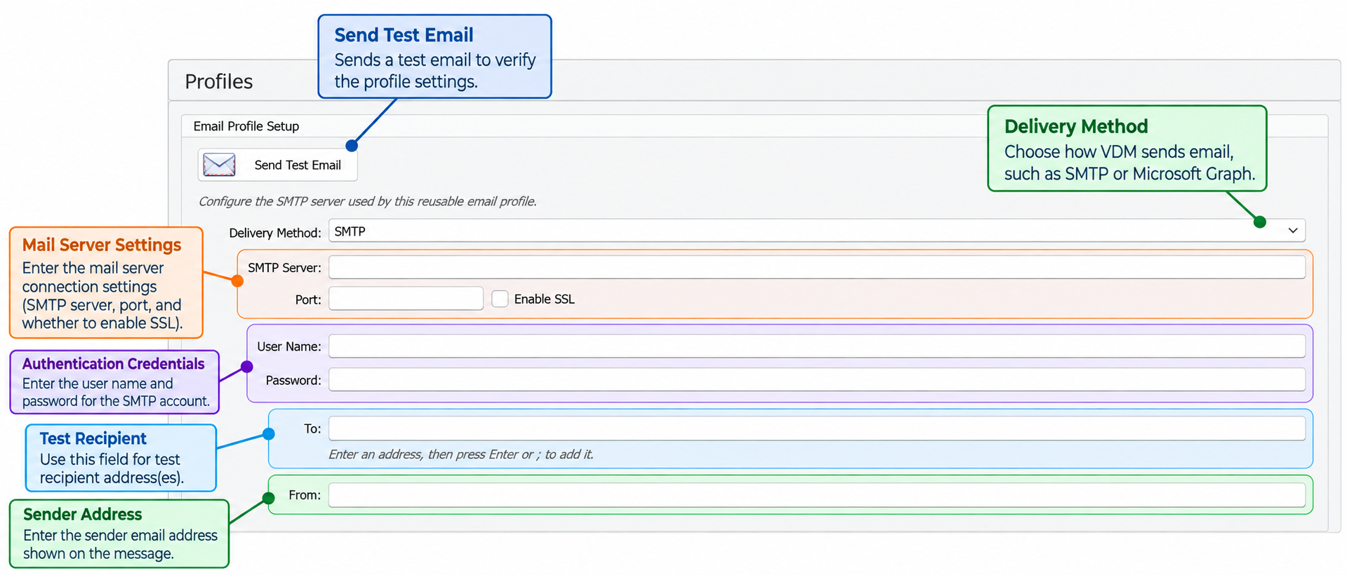Click into the SMTP Server field

point(817,267)
